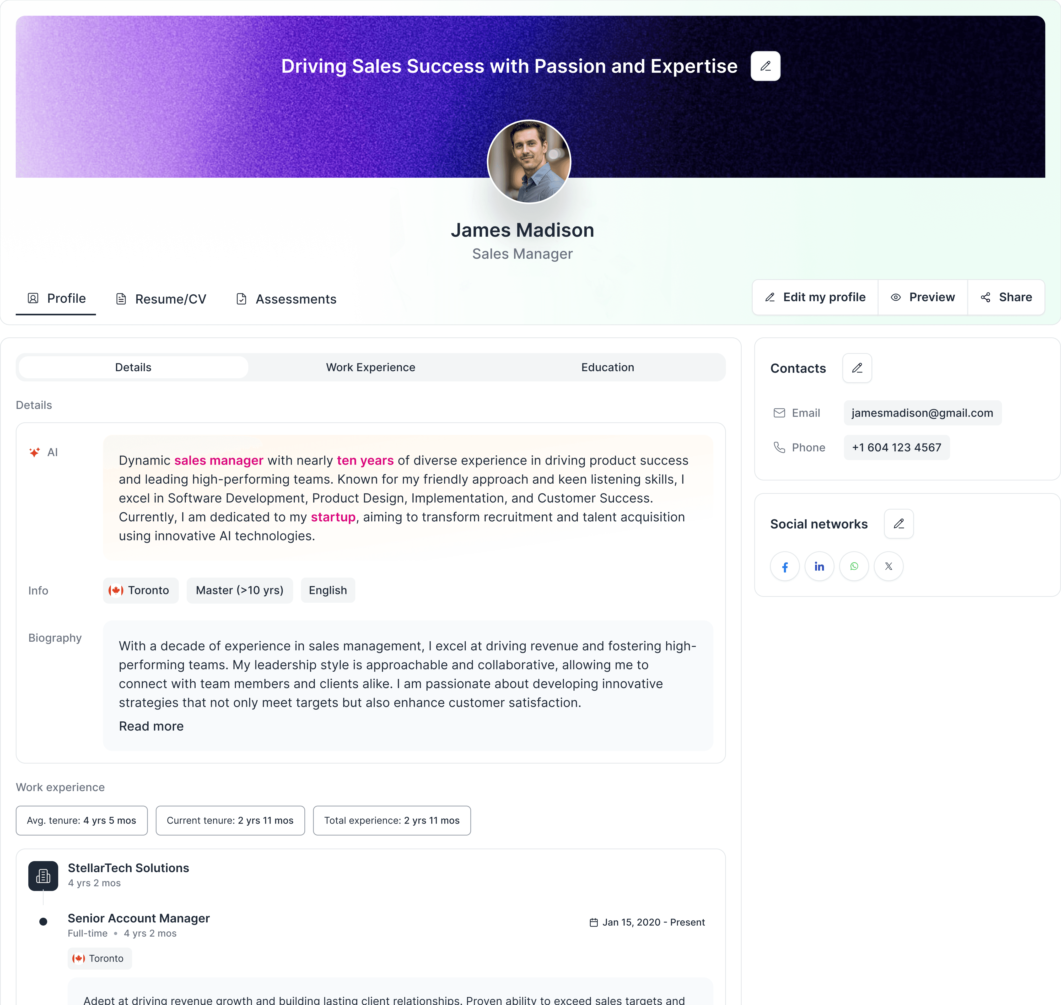Open the Facebook social icon

point(785,566)
